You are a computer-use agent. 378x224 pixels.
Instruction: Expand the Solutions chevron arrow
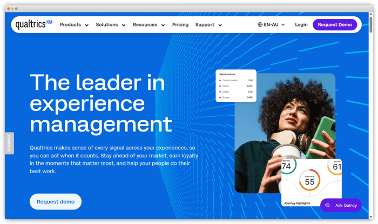[124, 25]
